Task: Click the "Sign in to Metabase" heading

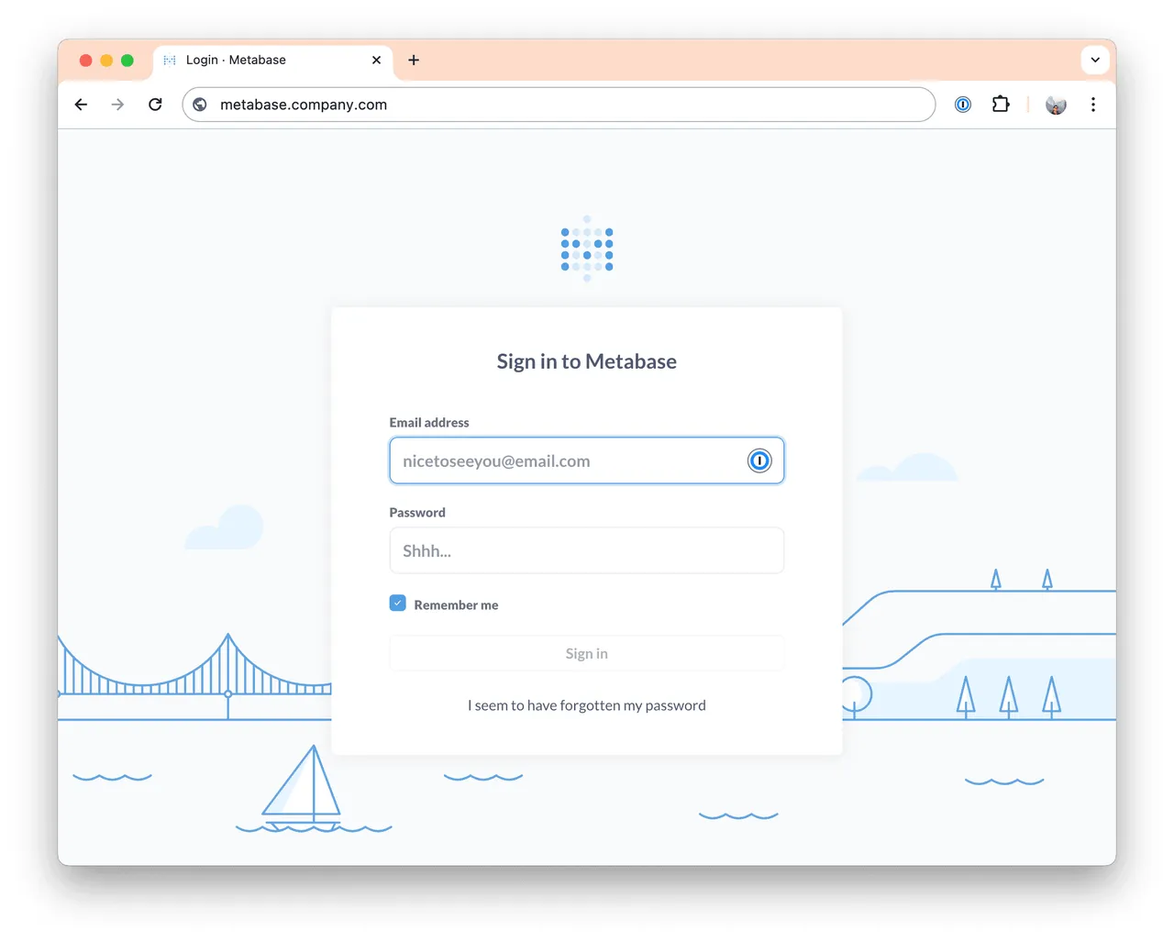Action: click(x=587, y=361)
